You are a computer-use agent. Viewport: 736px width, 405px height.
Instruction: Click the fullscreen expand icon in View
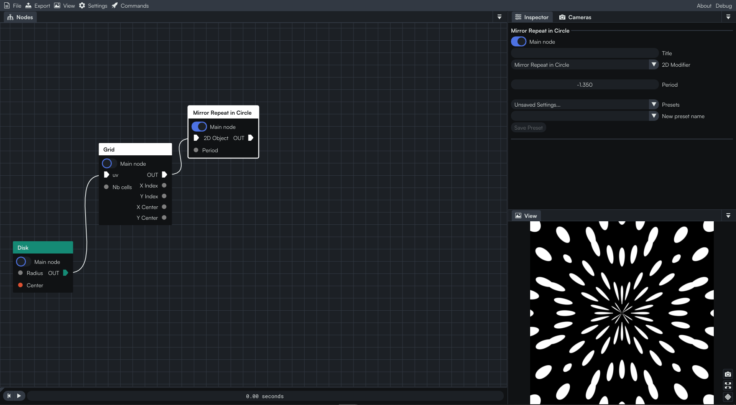click(728, 385)
